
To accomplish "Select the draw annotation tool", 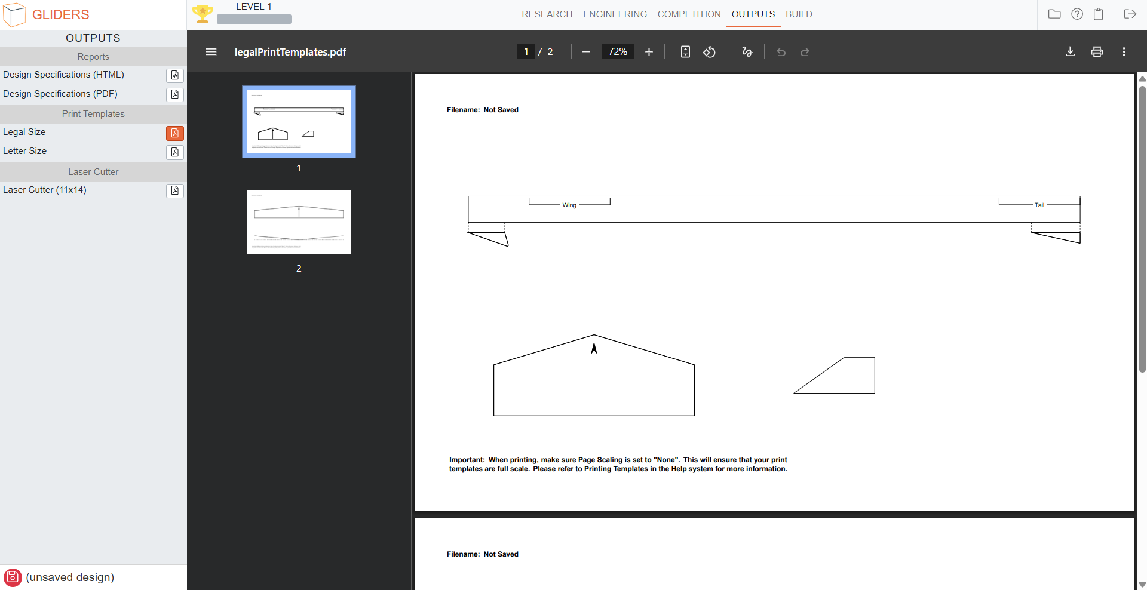I will 747,52.
